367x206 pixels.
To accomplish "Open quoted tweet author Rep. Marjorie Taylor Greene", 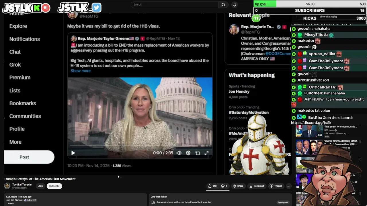I will (103, 39).
